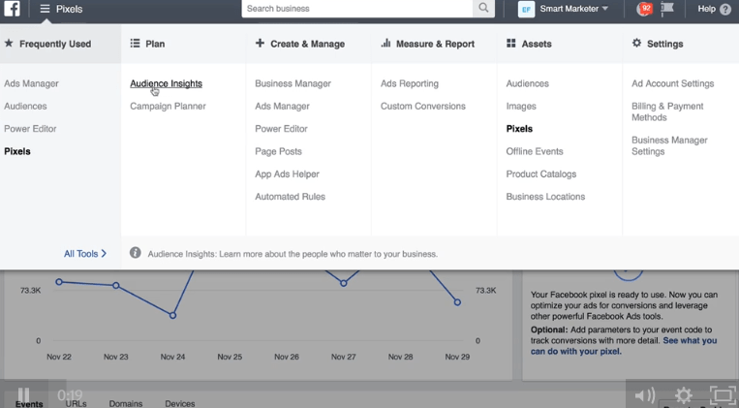This screenshot has width=739, height=408.
Task: Click the grid icon beside Assets
Action: pos(510,44)
